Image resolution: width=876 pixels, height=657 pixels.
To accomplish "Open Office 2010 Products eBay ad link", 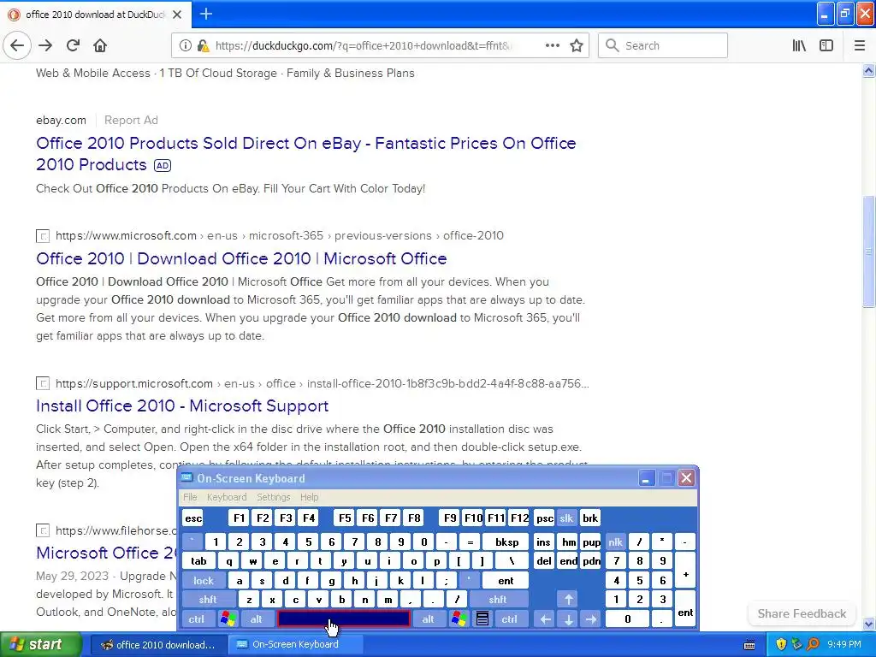I will [x=305, y=154].
